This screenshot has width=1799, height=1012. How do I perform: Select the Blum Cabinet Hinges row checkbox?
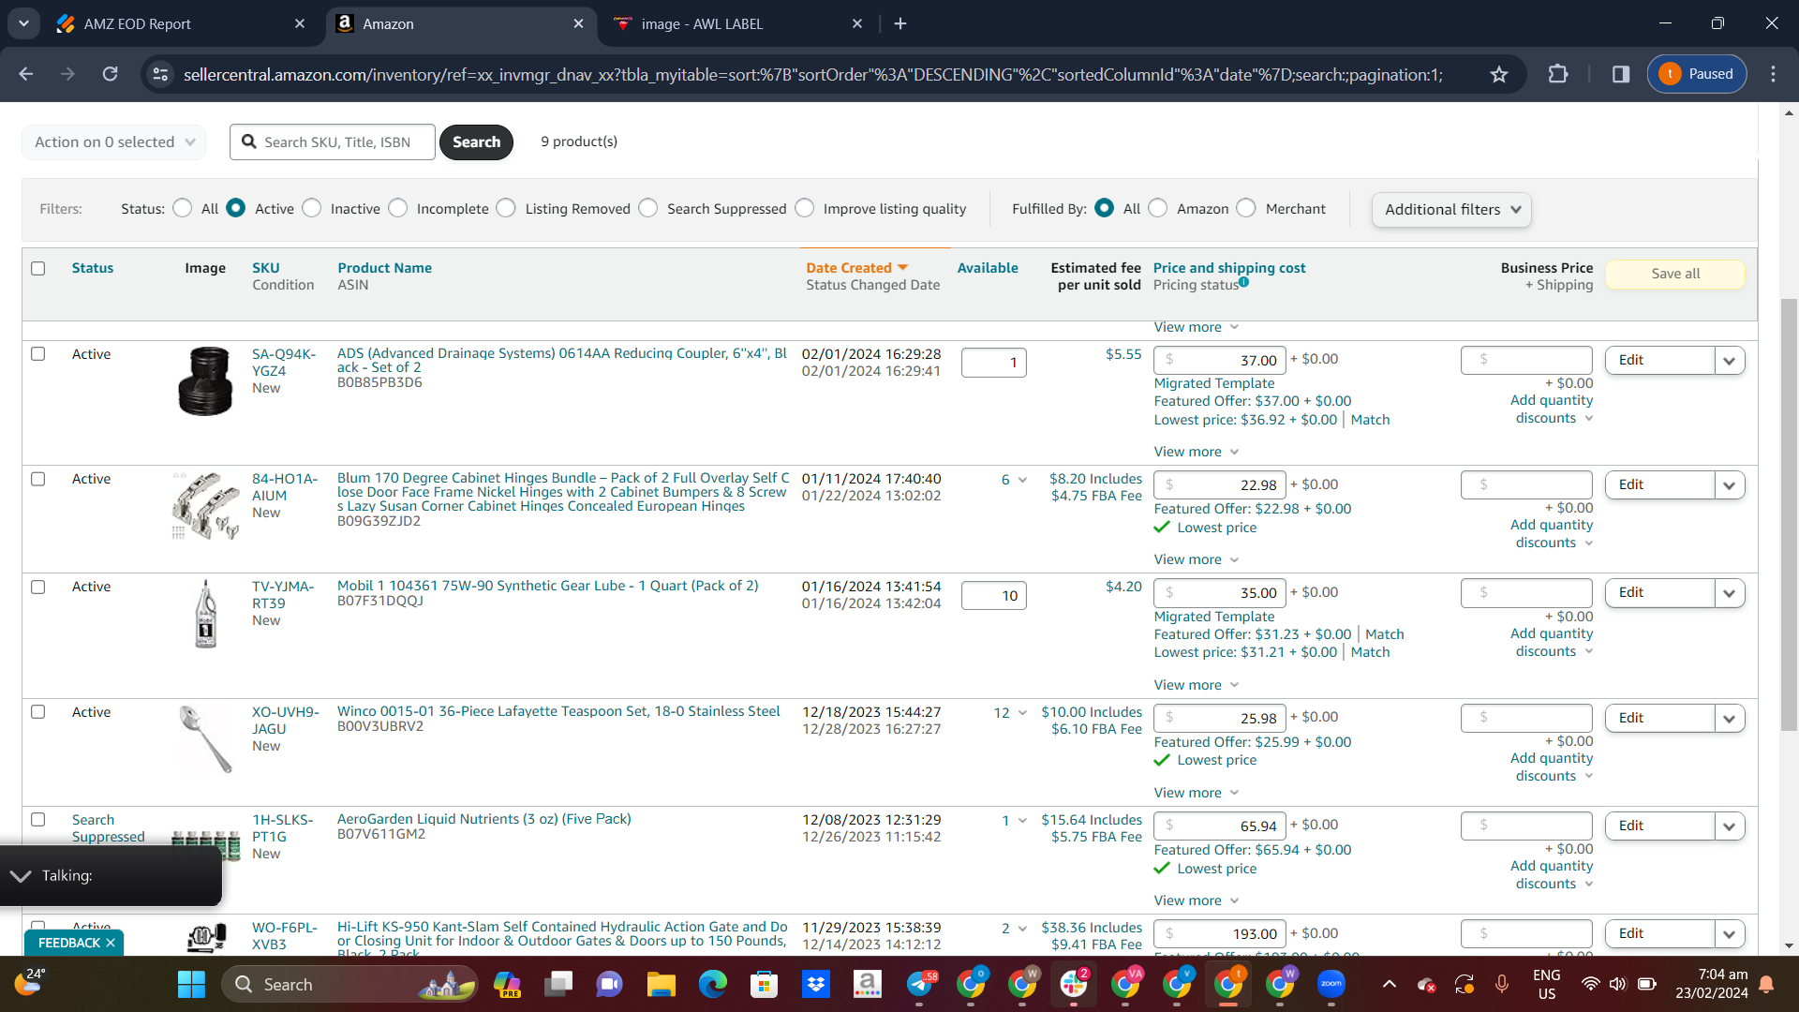tap(38, 479)
